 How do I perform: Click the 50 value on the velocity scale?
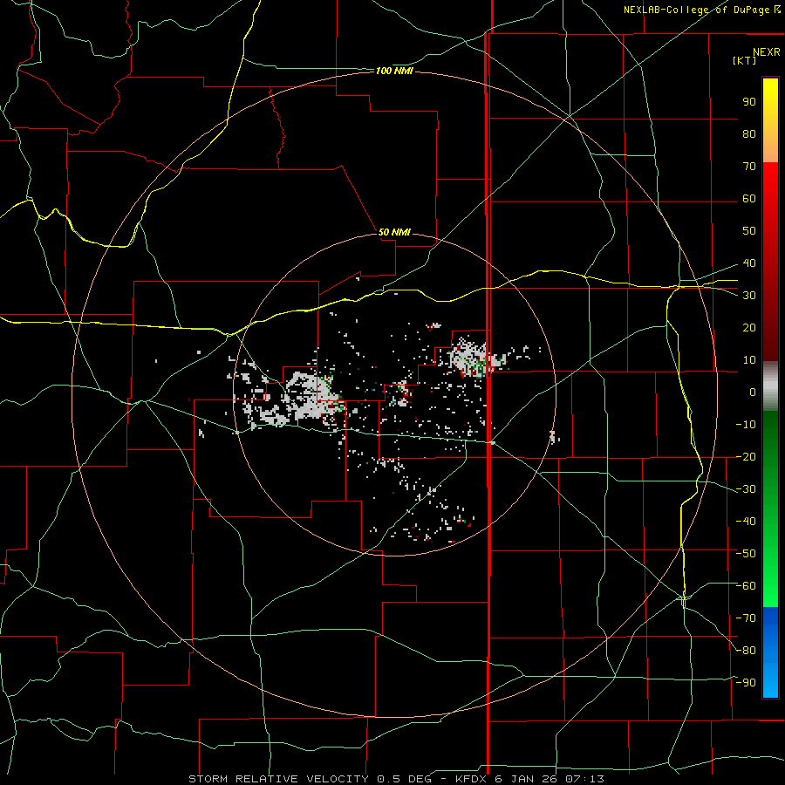tap(749, 231)
